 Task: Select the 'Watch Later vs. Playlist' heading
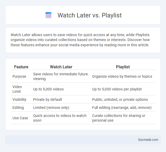click(89, 15)
